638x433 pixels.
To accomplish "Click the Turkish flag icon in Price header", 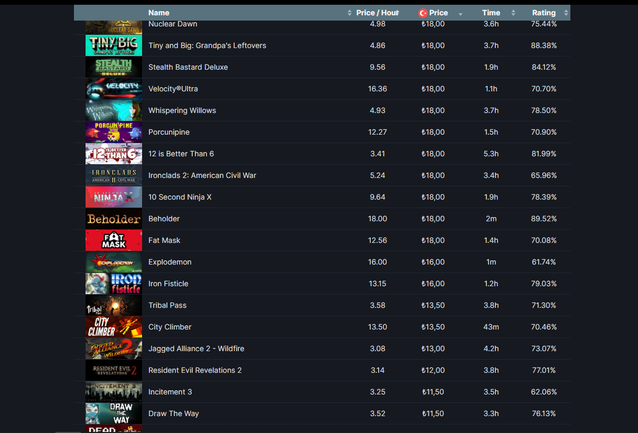I will click(423, 13).
